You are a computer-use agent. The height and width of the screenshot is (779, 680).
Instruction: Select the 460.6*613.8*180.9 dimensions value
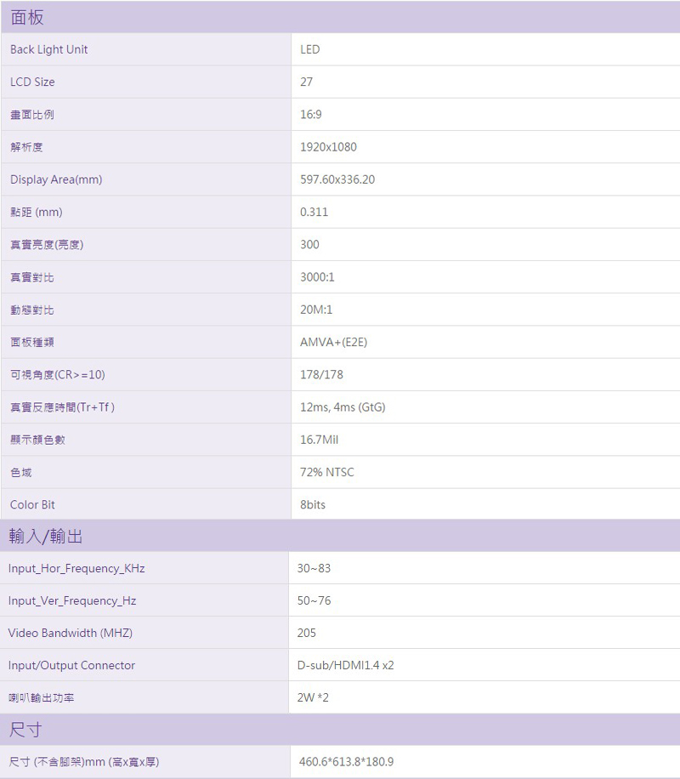345,761
